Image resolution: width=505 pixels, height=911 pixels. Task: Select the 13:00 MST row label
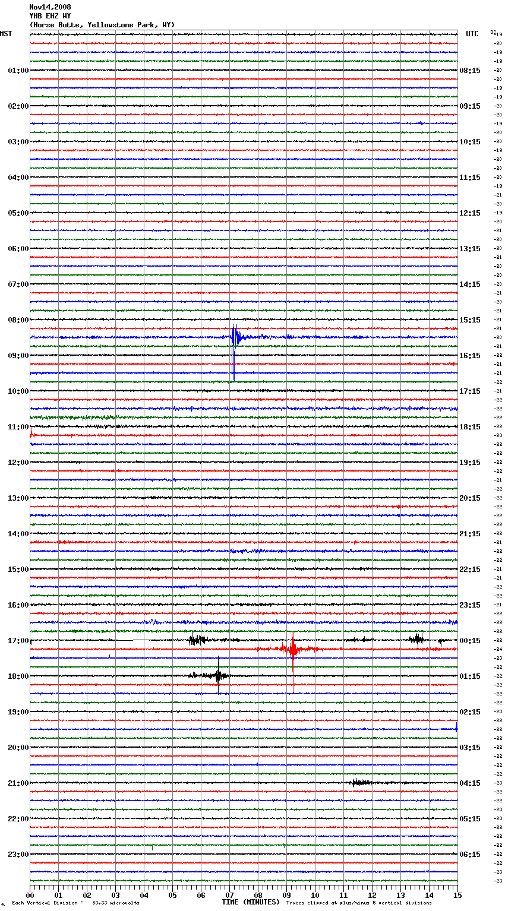pos(18,498)
